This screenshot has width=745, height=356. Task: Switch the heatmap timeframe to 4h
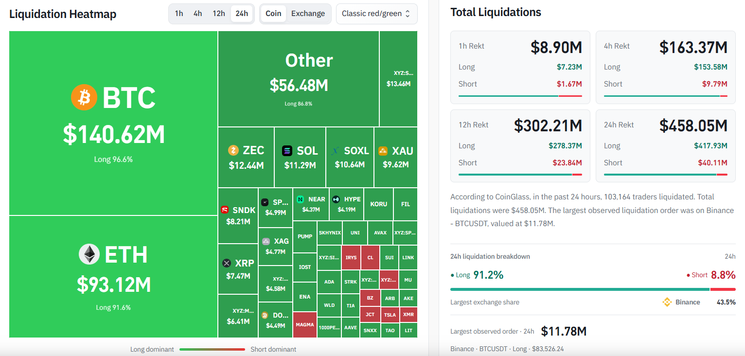[197, 14]
